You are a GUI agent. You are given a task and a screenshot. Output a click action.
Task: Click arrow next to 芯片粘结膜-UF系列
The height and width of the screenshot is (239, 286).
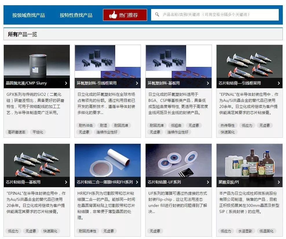click(208, 182)
